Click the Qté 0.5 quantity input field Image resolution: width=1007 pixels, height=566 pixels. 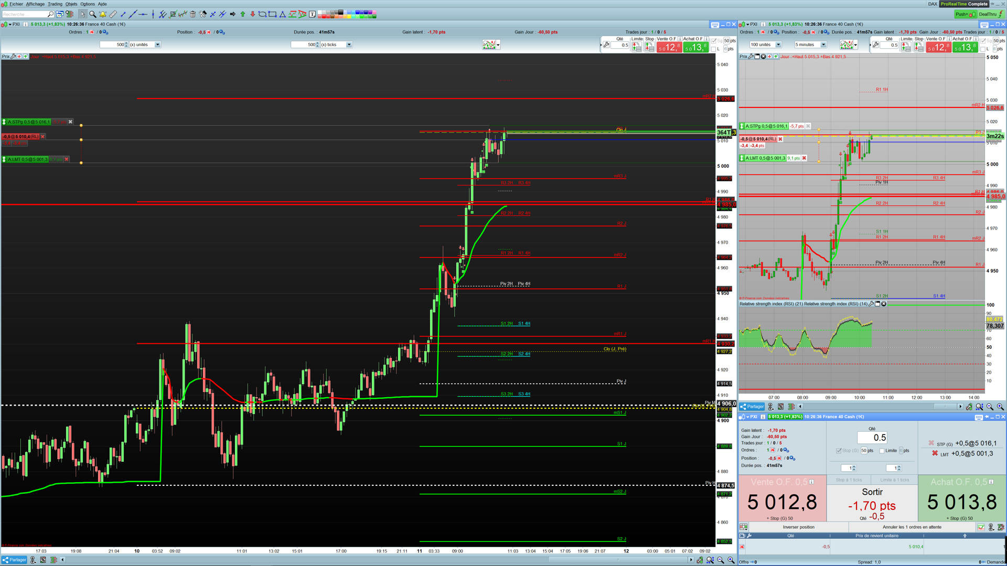pyautogui.click(x=872, y=438)
